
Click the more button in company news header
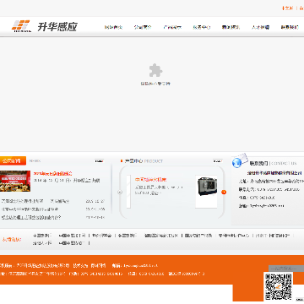(x=99, y=161)
